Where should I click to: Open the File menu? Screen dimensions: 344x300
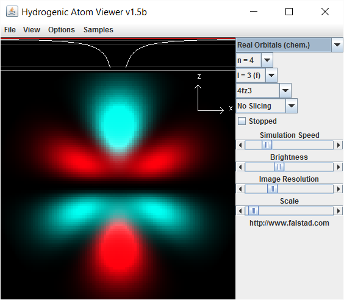[10, 30]
